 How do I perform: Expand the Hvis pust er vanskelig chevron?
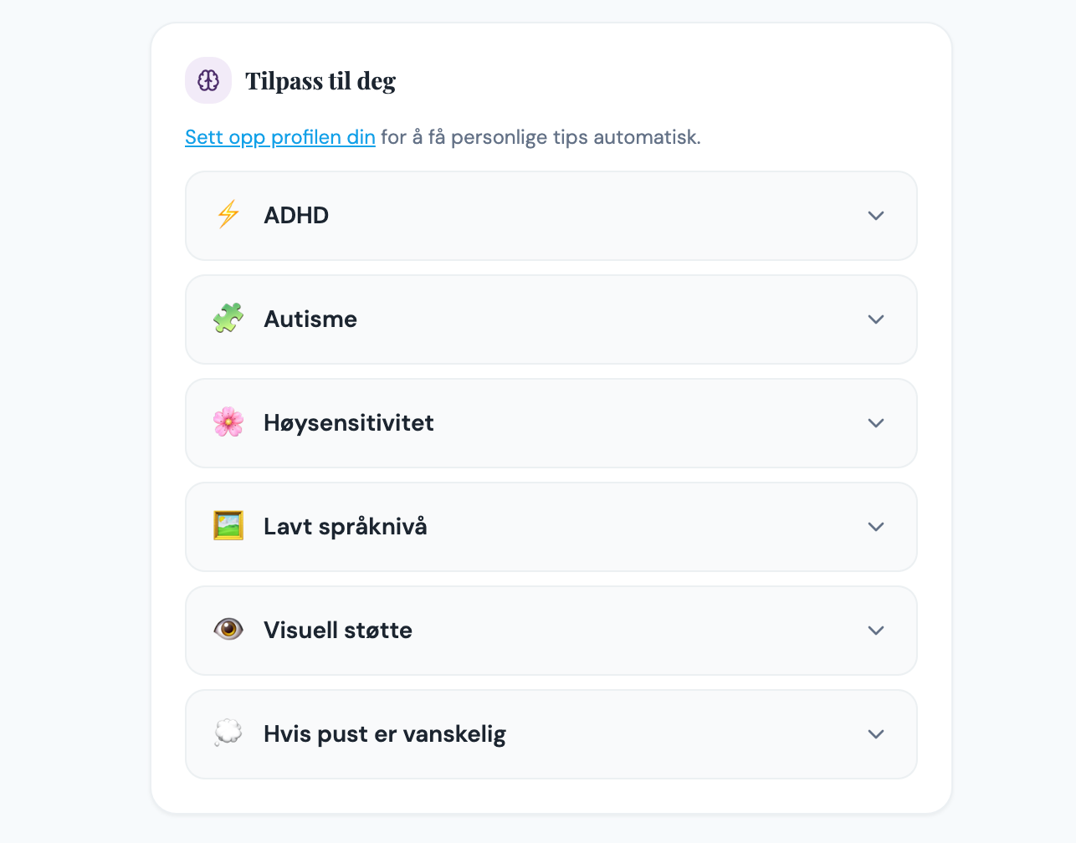coord(876,734)
